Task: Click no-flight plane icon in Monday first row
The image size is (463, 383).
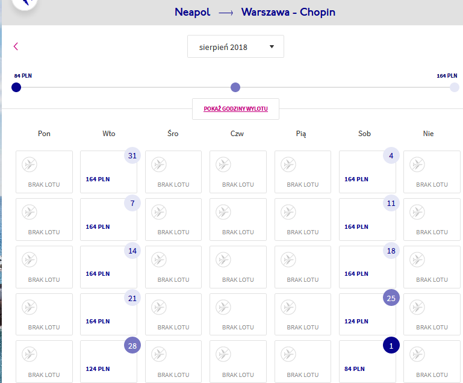Action: click(30, 164)
